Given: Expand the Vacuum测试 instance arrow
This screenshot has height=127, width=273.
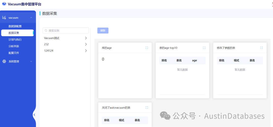Looking at the screenshot, I should point(86,38).
